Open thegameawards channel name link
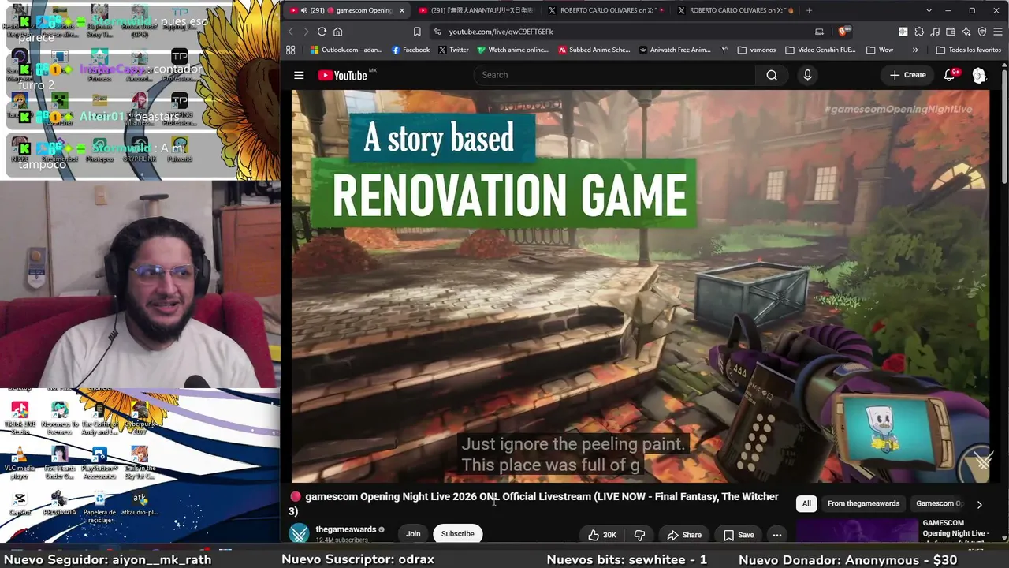This screenshot has width=1009, height=568. click(346, 529)
